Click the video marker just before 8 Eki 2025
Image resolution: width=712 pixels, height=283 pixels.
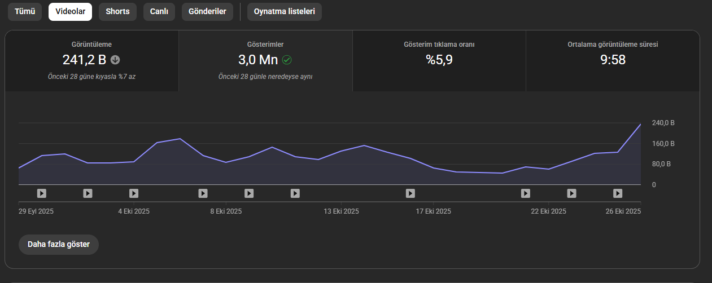coord(203,193)
